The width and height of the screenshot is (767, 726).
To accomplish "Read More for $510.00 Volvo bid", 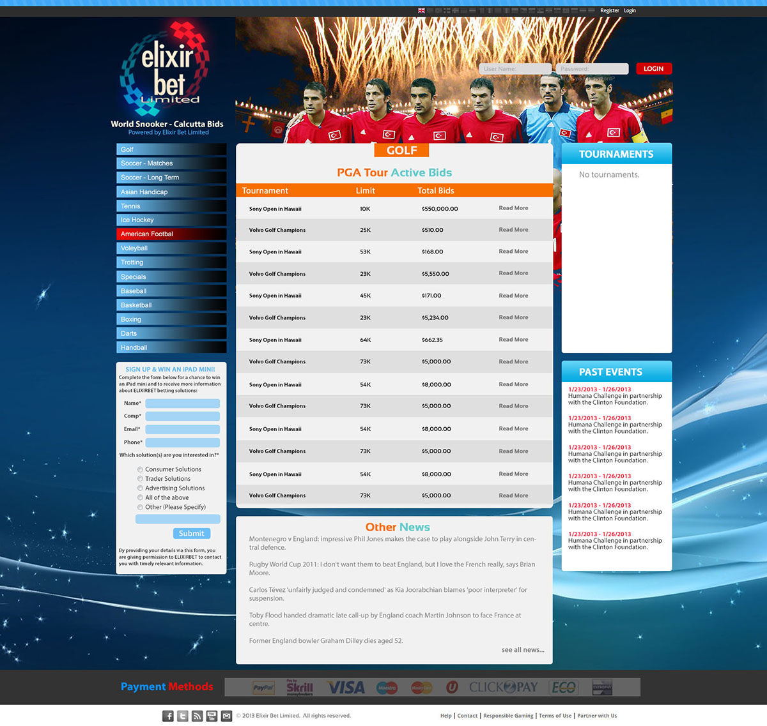I will click(514, 230).
